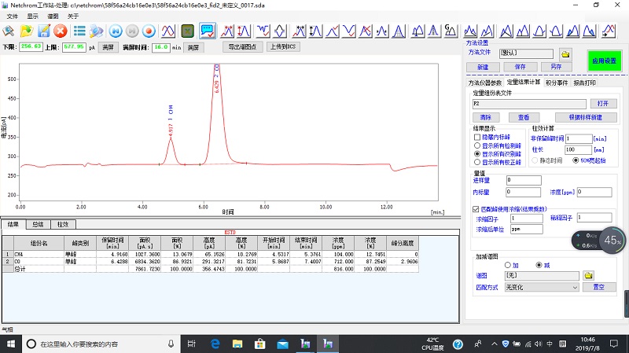Viewport: 629px width, 353px height.
Task: Click the 另存 save-as button
Action: (556, 67)
